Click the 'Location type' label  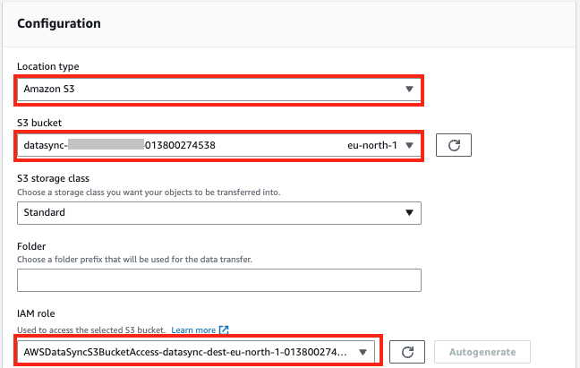point(48,66)
